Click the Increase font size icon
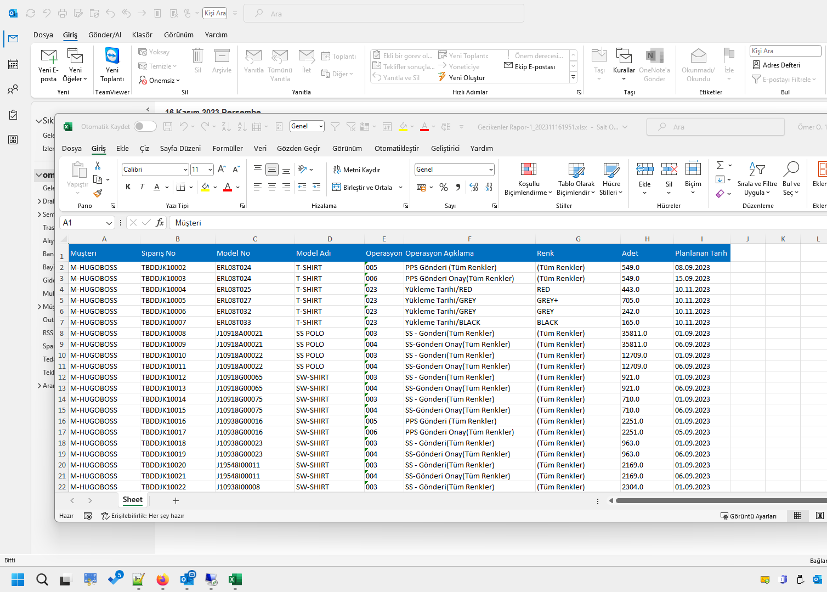This screenshot has width=827, height=592. pyautogui.click(x=222, y=170)
